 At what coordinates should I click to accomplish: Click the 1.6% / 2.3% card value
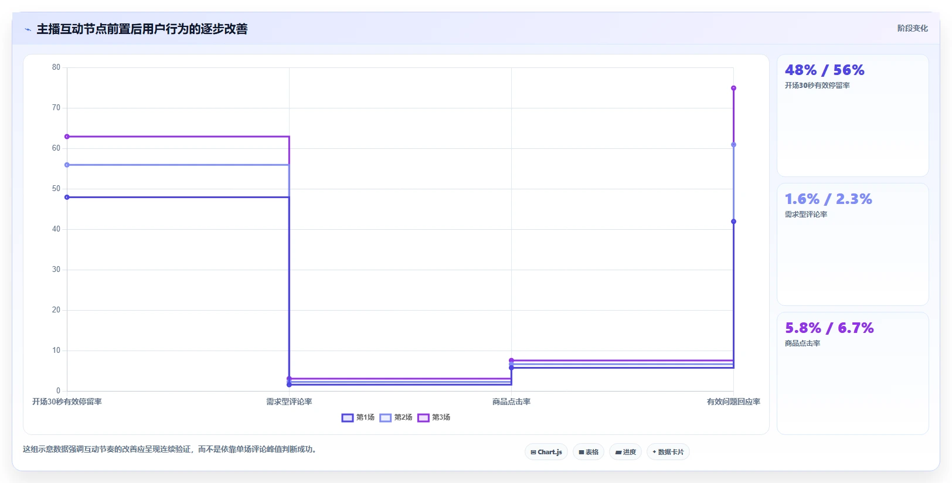click(828, 199)
